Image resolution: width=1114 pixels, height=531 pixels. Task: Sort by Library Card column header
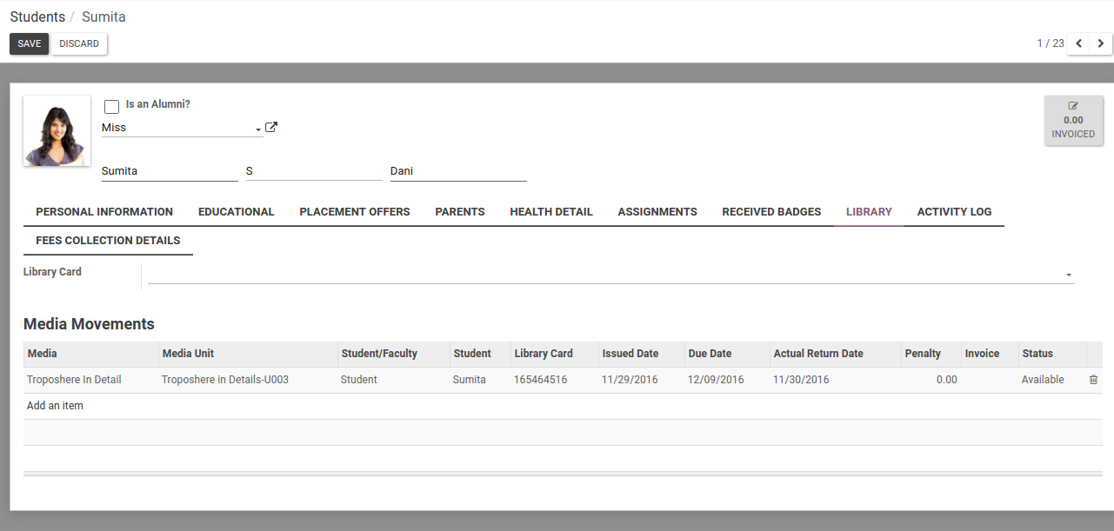click(553, 354)
